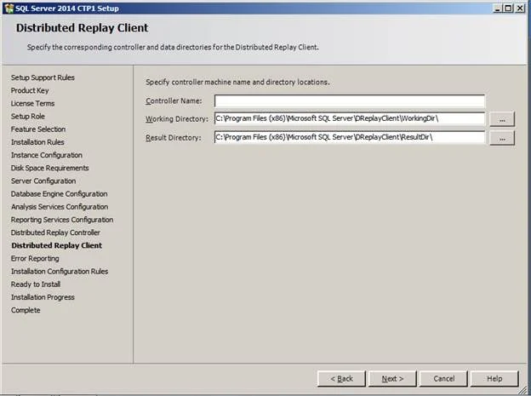The image size is (531, 396).
Task: Select the Complete step
Action: pyautogui.click(x=26, y=310)
